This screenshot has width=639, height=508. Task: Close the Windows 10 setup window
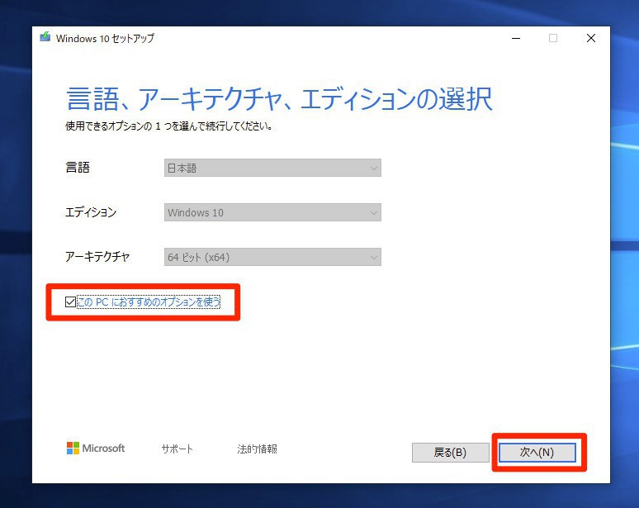(591, 38)
